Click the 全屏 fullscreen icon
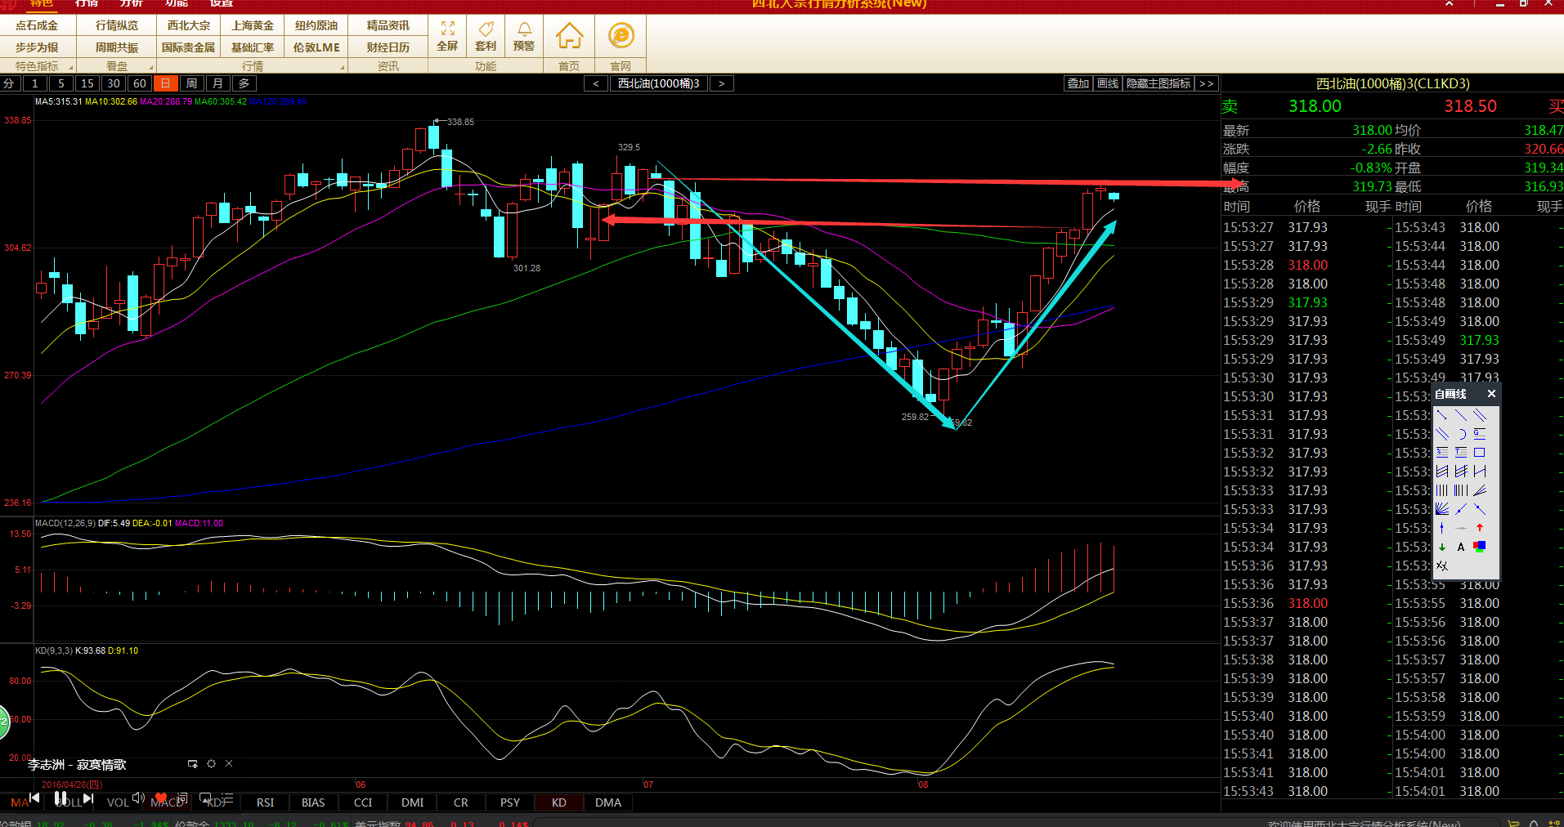Image resolution: width=1564 pixels, height=827 pixels. 447,36
